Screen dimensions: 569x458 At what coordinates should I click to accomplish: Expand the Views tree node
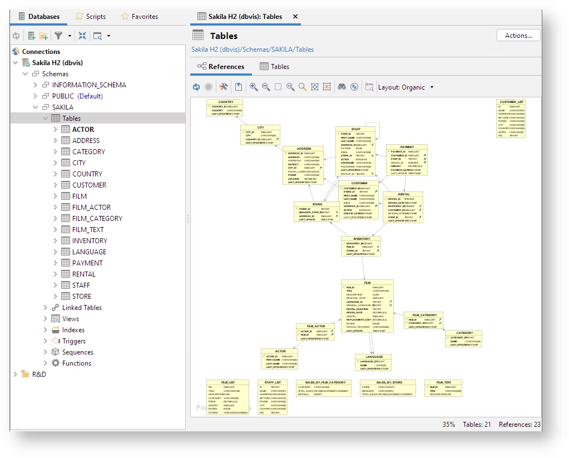point(46,319)
